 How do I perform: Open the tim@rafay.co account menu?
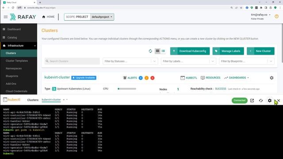pyautogui.click(x=260, y=15)
